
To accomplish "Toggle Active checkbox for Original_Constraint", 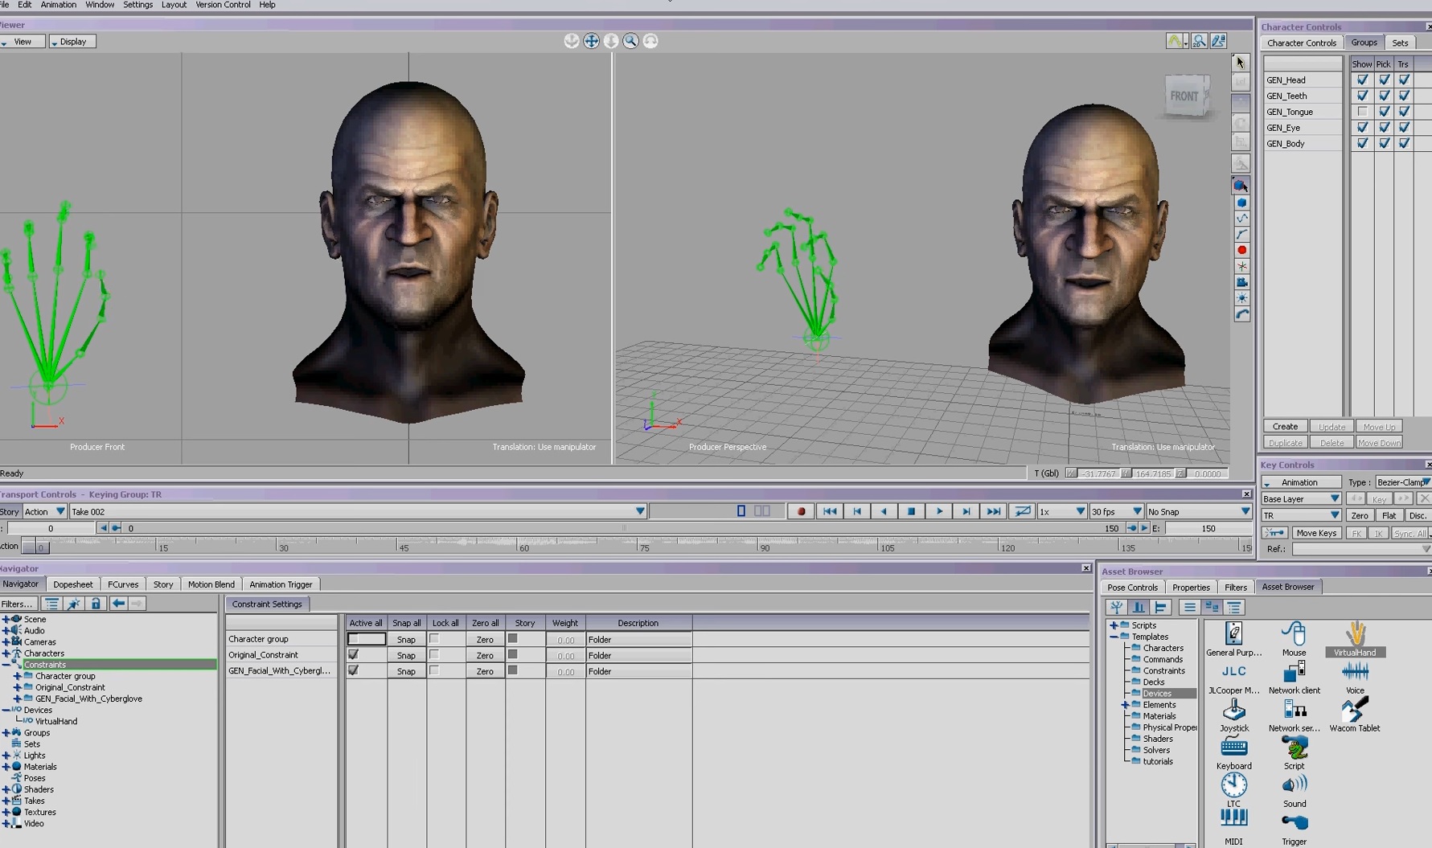I will pyautogui.click(x=353, y=654).
